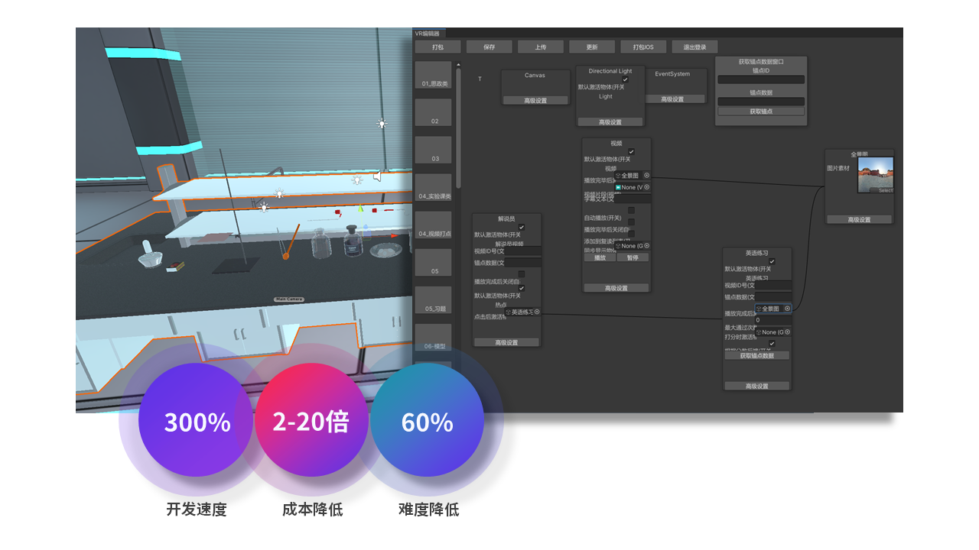979x550 pixels.
Task: Click 锚点数据 input in 英语练习 node
Action: [x=773, y=296]
